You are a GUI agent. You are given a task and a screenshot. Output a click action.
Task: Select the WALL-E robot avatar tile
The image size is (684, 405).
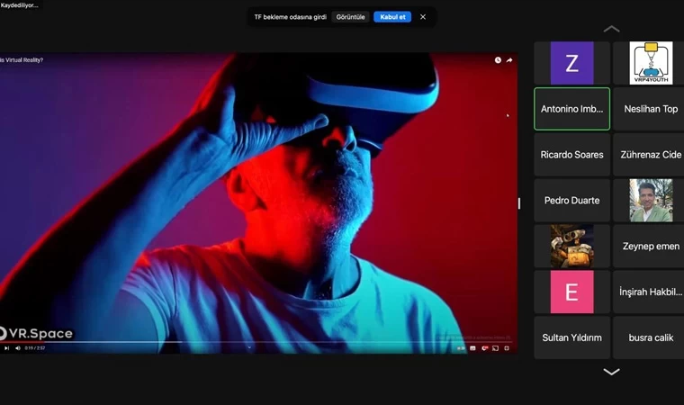click(x=571, y=246)
